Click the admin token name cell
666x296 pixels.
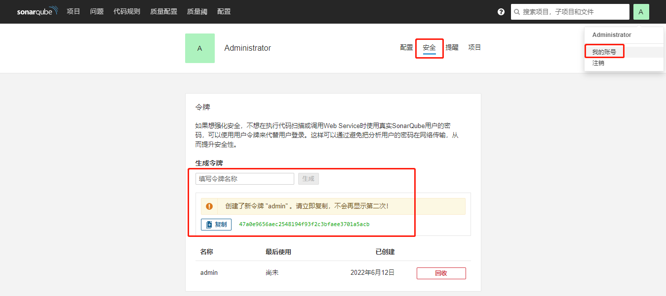coord(209,272)
